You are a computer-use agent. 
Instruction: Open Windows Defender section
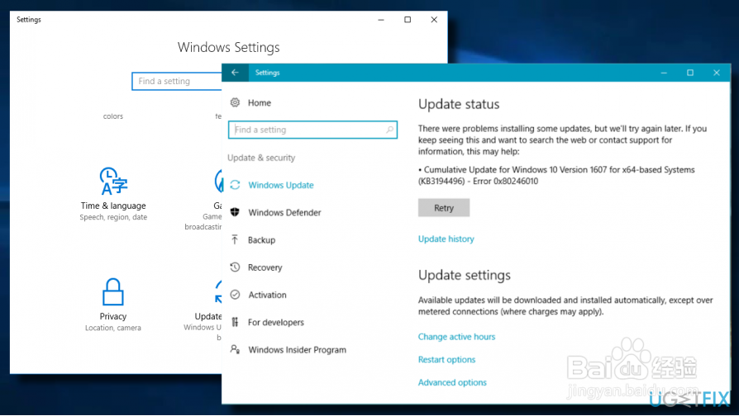[284, 212]
